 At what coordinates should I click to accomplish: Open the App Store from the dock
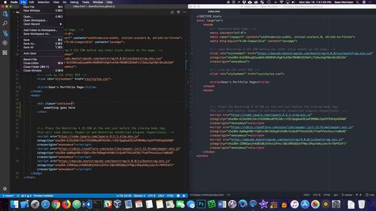(x=305, y=205)
